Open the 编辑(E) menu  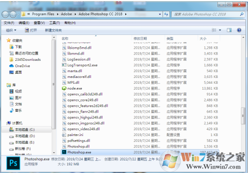tap(24, 23)
